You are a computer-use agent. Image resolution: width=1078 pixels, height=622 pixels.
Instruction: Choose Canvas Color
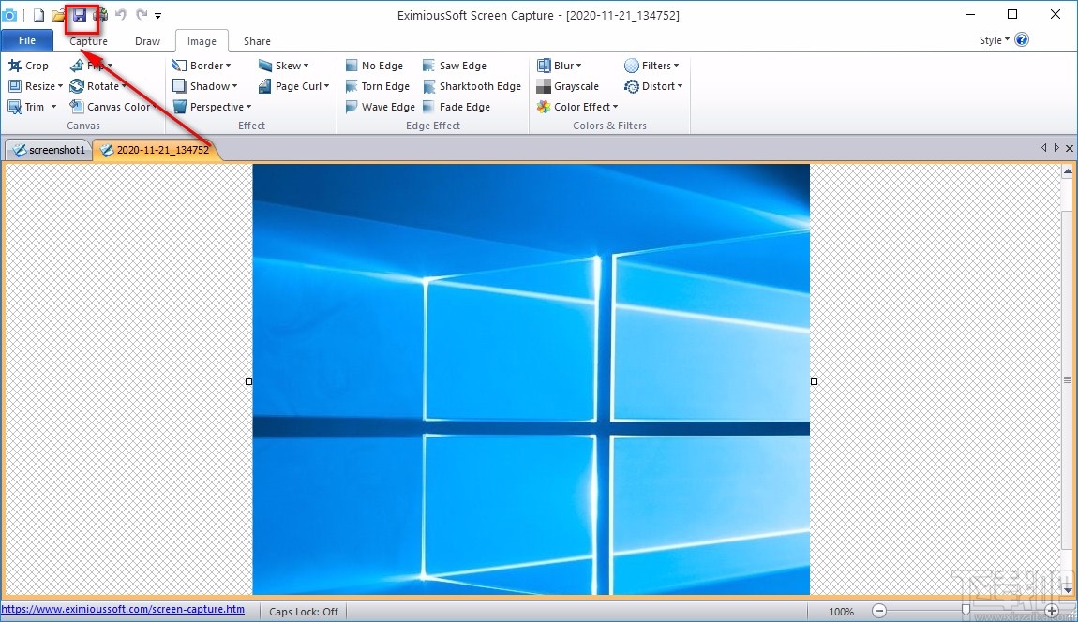click(112, 107)
